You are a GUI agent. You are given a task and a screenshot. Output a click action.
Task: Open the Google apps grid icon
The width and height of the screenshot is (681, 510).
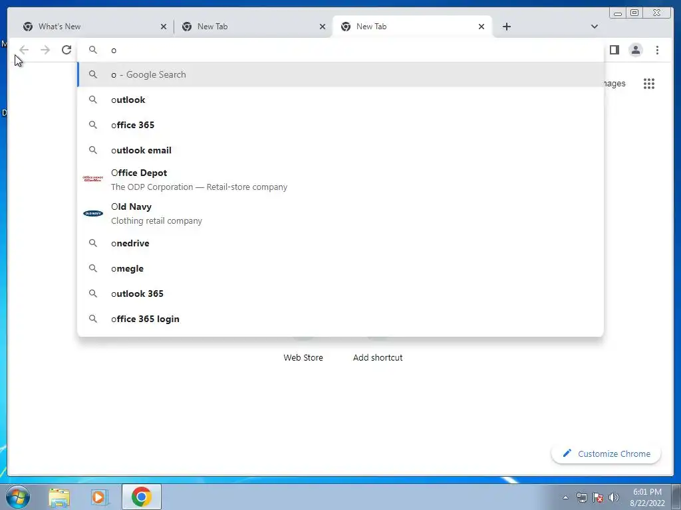point(649,83)
